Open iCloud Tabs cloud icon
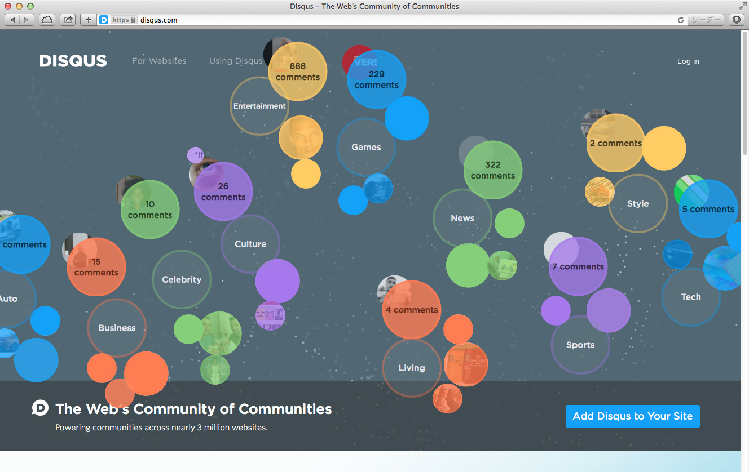The height and width of the screenshot is (472, 749). [x=47, y=20]
